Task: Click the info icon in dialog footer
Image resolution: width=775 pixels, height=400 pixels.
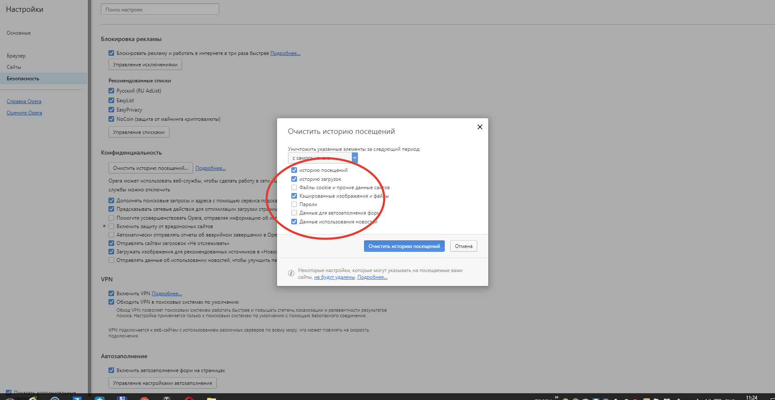Action: coord(291,273)
